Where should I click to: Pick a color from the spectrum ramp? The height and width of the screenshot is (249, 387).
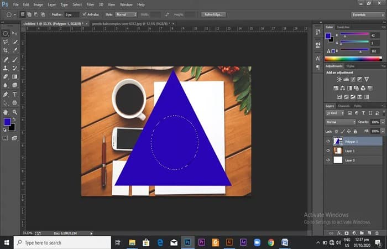pyautogui.click(x=353, y=59)
